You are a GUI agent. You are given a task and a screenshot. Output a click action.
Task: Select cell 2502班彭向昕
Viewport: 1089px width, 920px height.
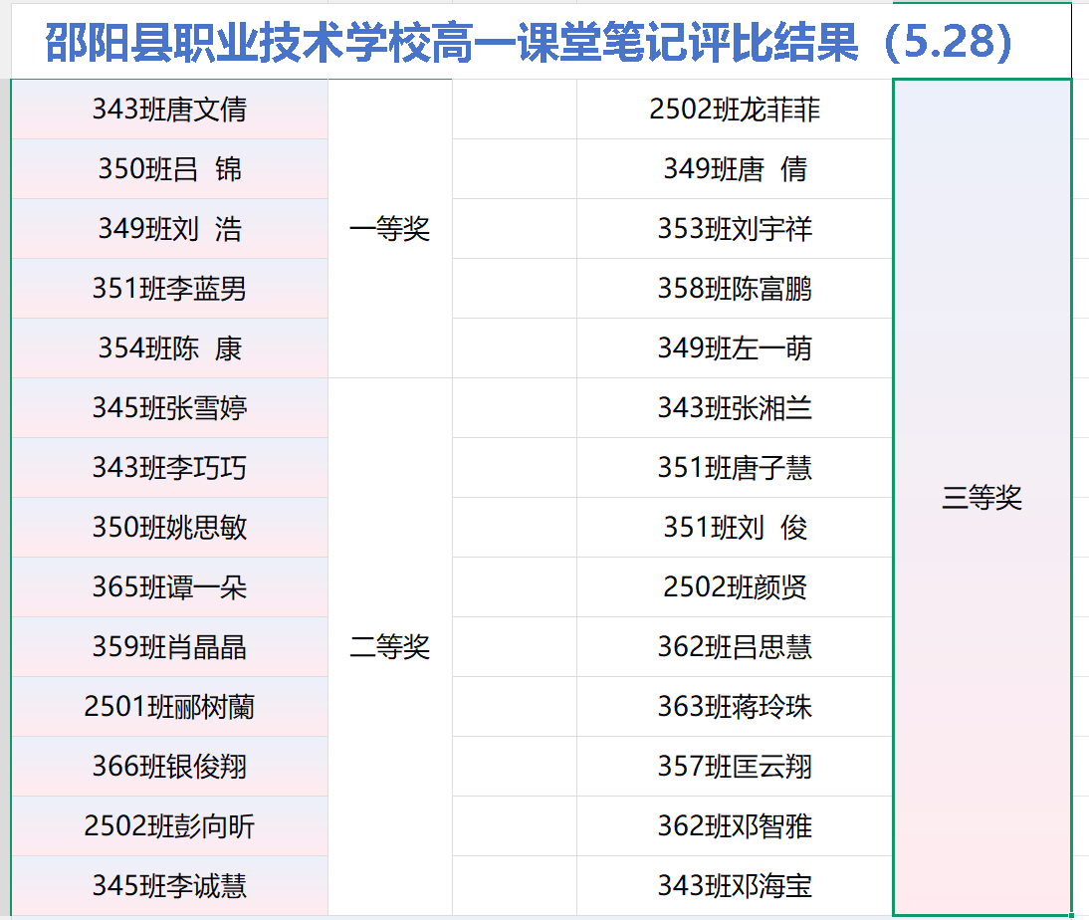169,826
